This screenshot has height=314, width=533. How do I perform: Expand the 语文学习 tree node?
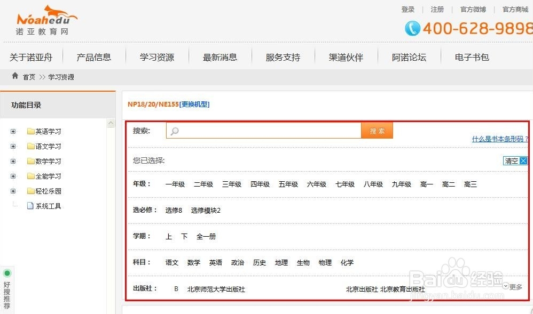click(13, 146)
